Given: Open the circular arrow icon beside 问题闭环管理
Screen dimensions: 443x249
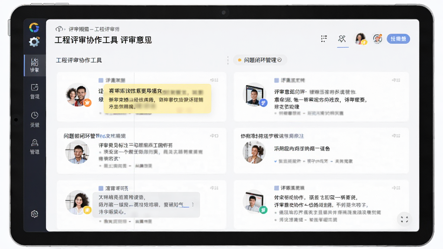Looking at the screenshot, I should pos(280,60).
